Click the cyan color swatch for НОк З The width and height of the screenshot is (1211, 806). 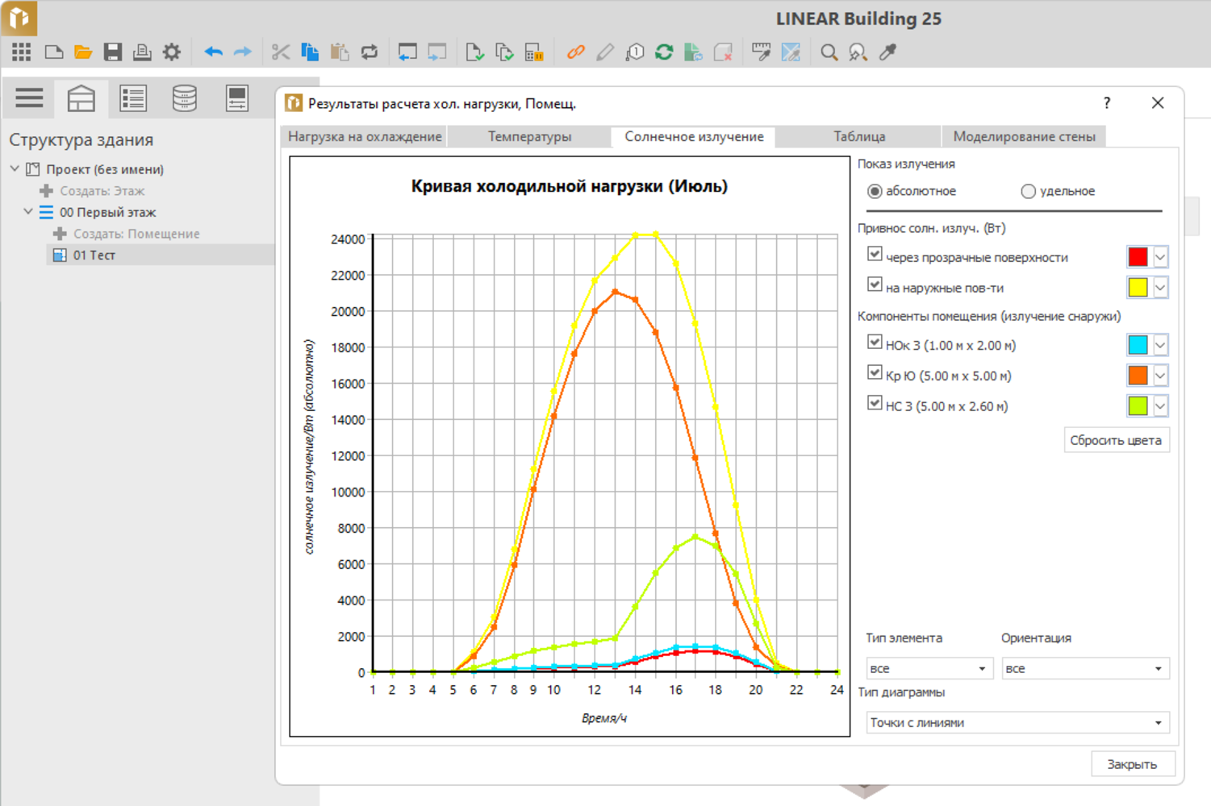coord(1138,345)
